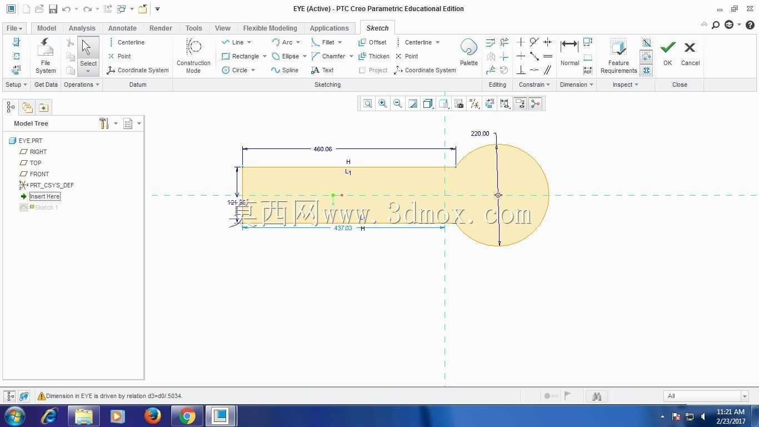Open the Display Style cube icon
The width and height of the screenshot is (759, 427).
coord(428,103)
